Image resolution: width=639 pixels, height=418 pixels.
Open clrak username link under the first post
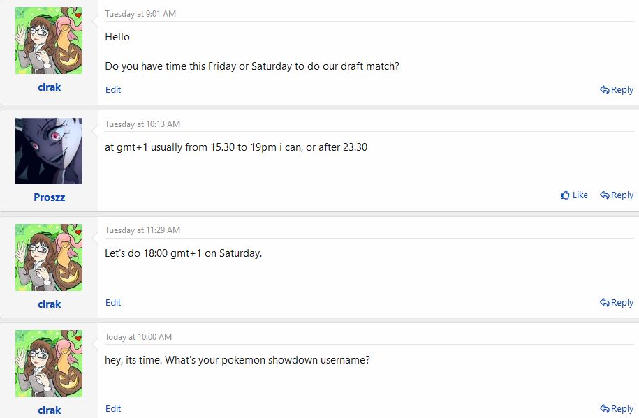(49, 87)
